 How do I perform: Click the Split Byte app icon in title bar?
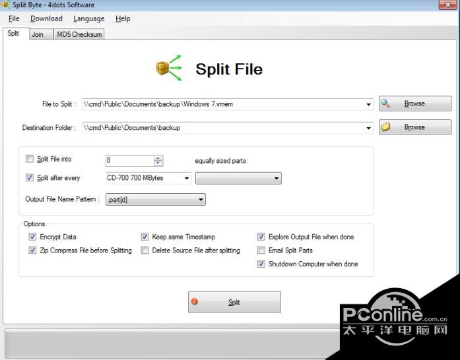point(5,5)
